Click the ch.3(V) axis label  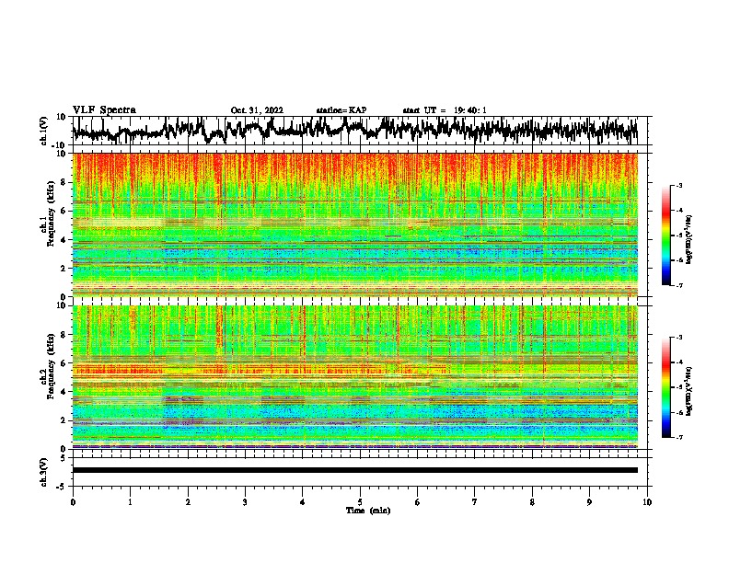click(44, 472)
